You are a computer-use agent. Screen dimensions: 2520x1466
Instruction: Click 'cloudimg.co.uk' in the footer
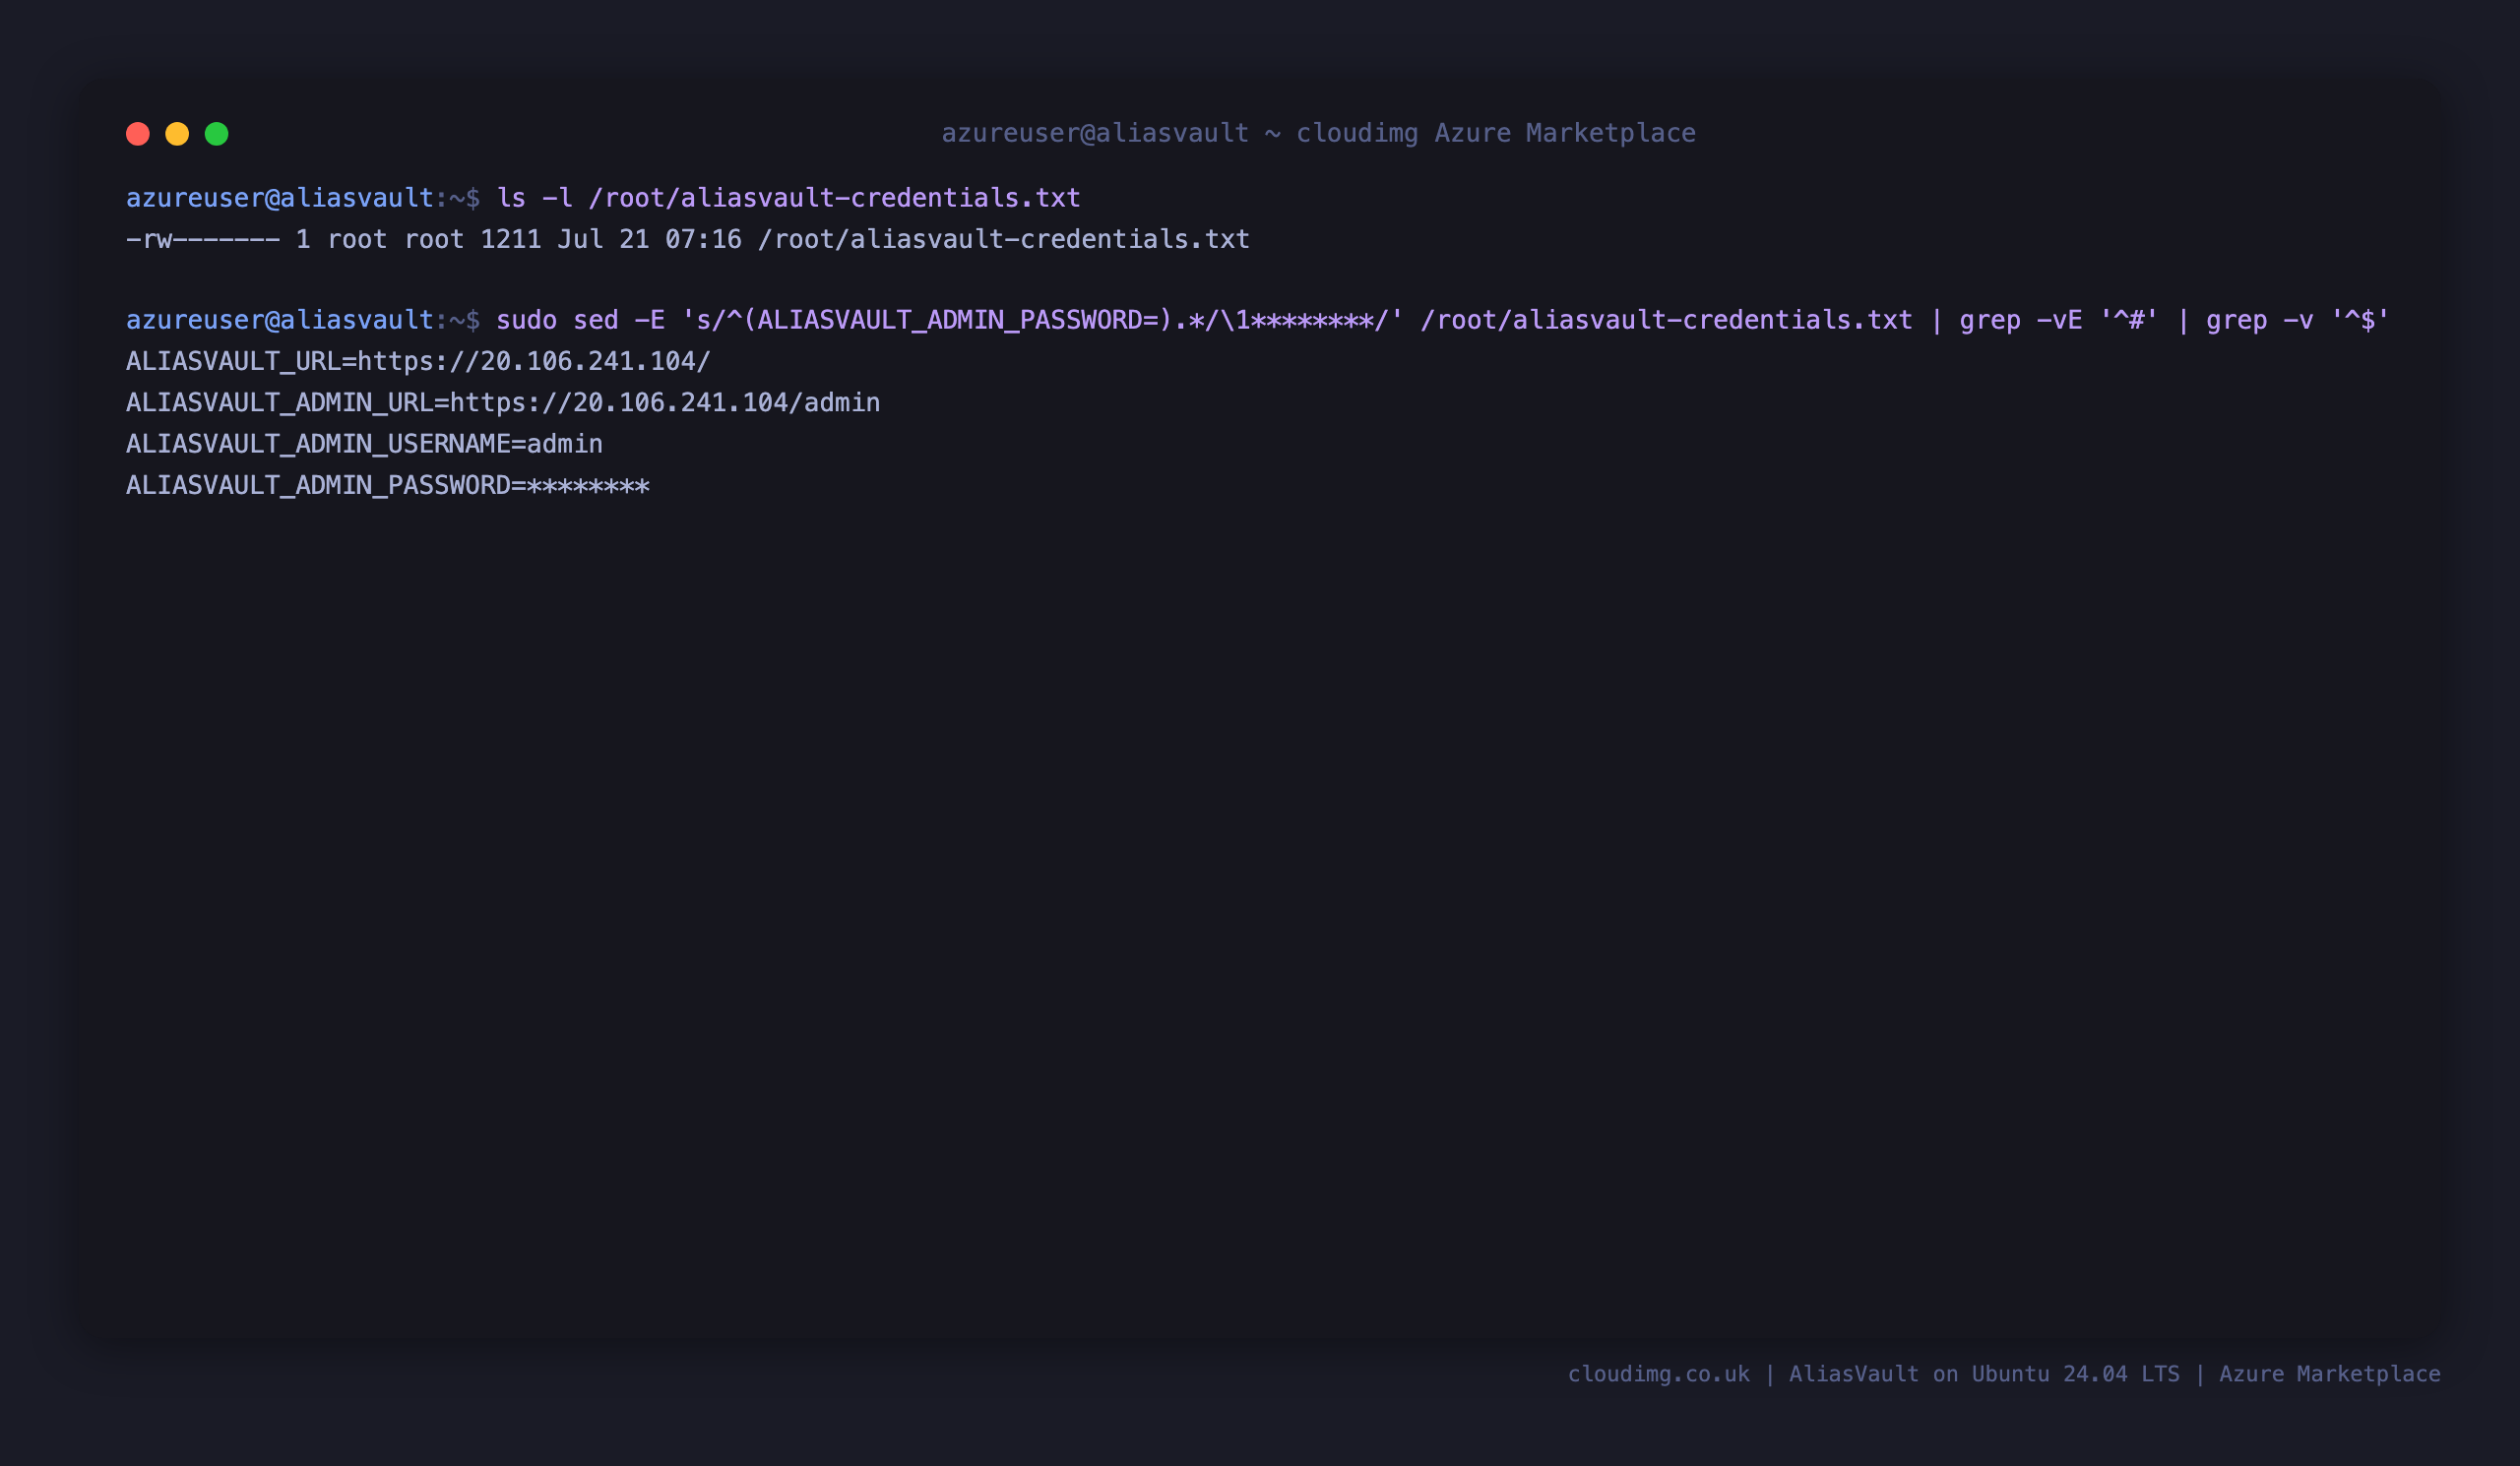click(1659, 1374)
